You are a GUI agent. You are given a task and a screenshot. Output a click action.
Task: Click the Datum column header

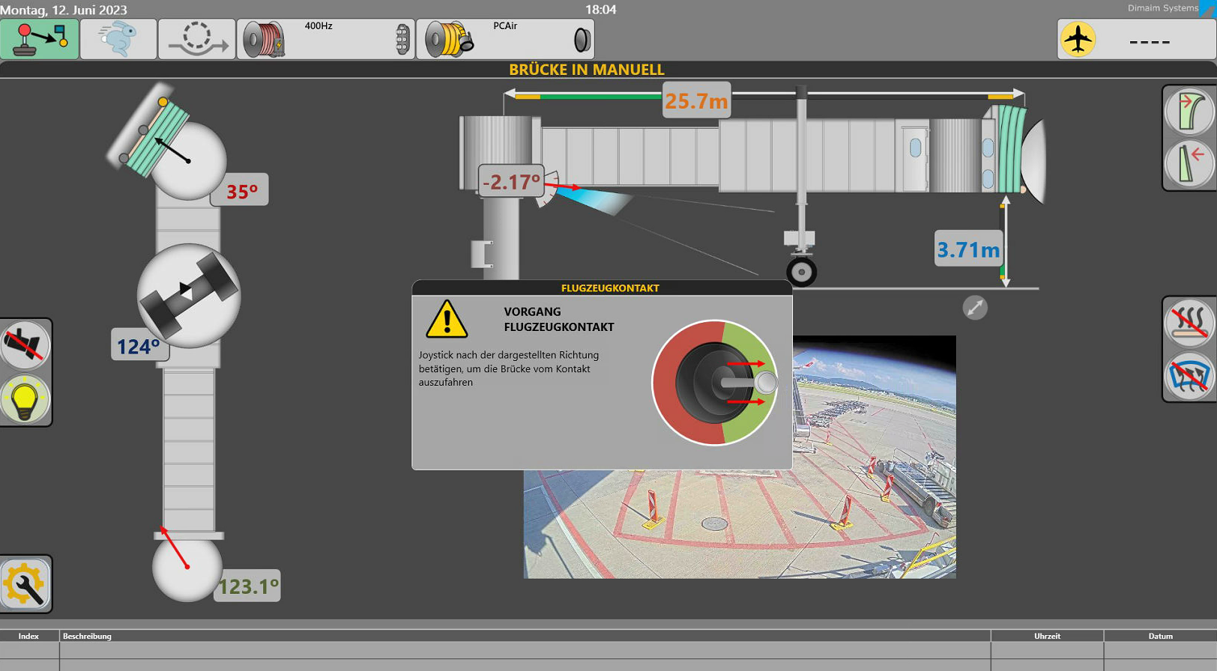(x=1160, y=636)
